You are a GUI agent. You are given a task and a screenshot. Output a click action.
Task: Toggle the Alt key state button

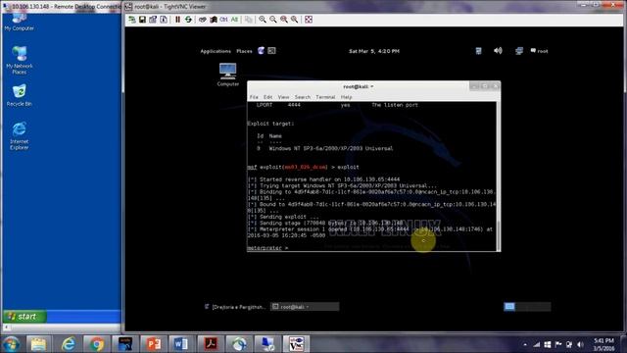[234, 20]
